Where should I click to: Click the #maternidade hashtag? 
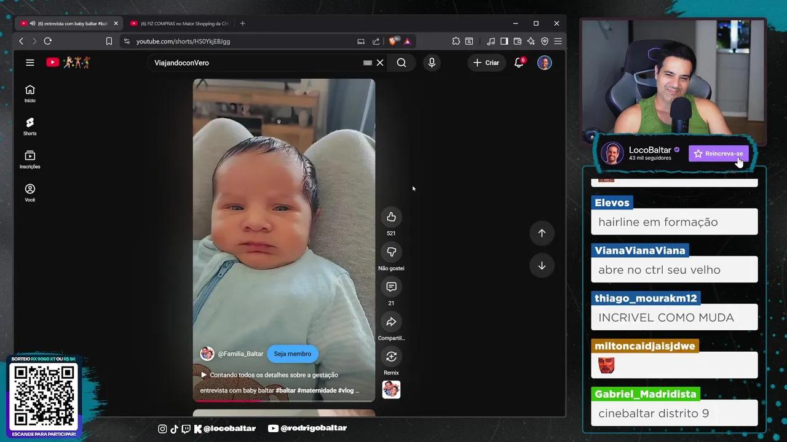click(x=317, y=390)
